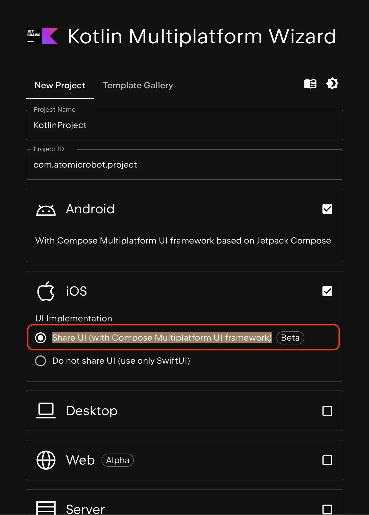Click the Project ID input field

184,165
